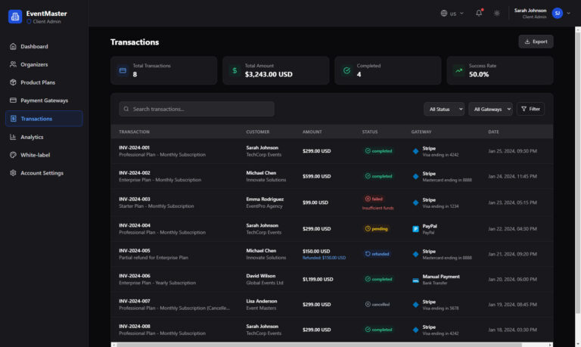Click the PayPal gateway icon
Viewport: 581px width, 347px height.
415,228
